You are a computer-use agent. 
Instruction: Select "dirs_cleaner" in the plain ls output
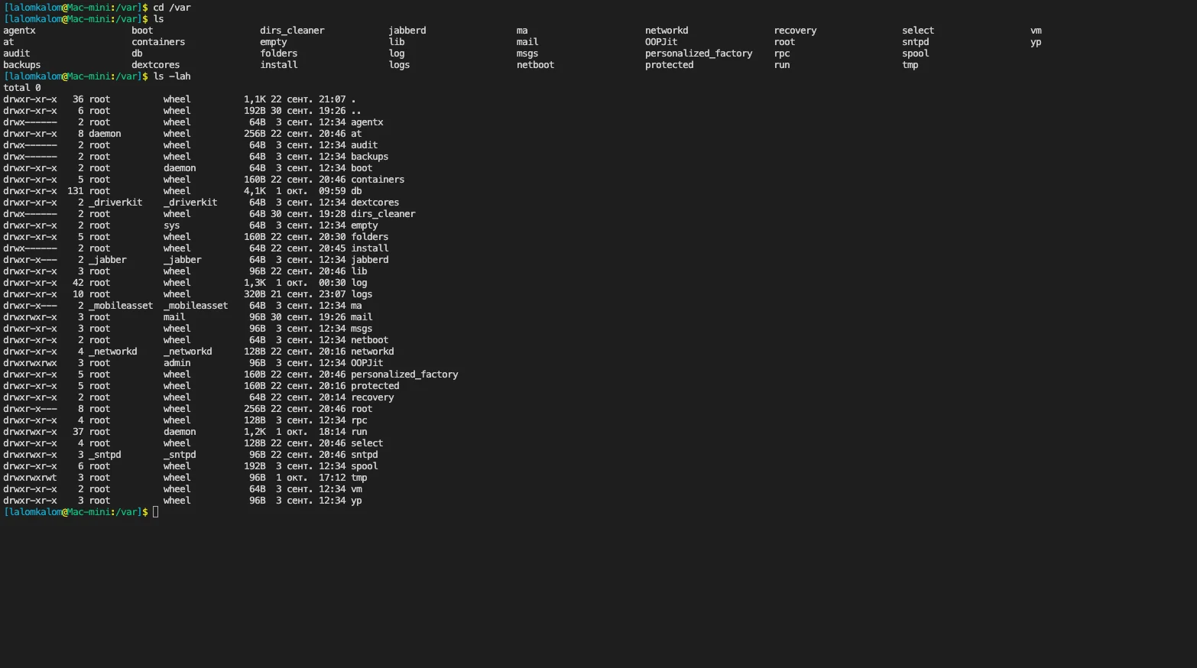point(292,31)
